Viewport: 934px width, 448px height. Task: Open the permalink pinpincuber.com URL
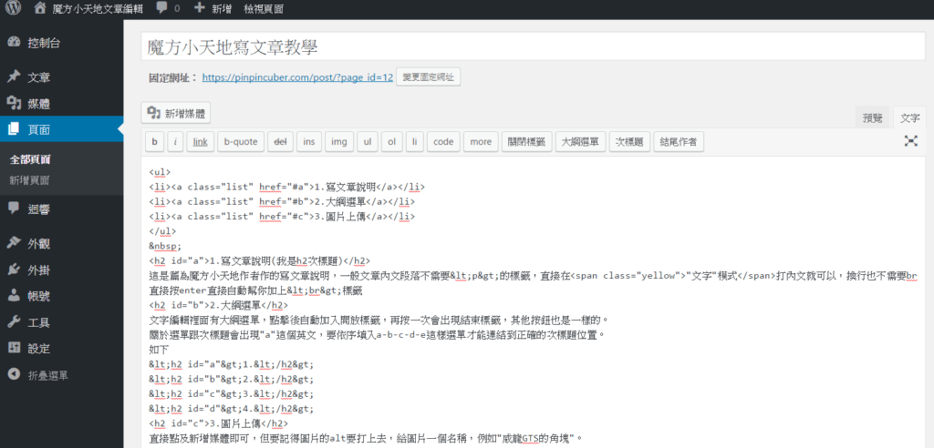pyautogui.click(x=297, y=77)
